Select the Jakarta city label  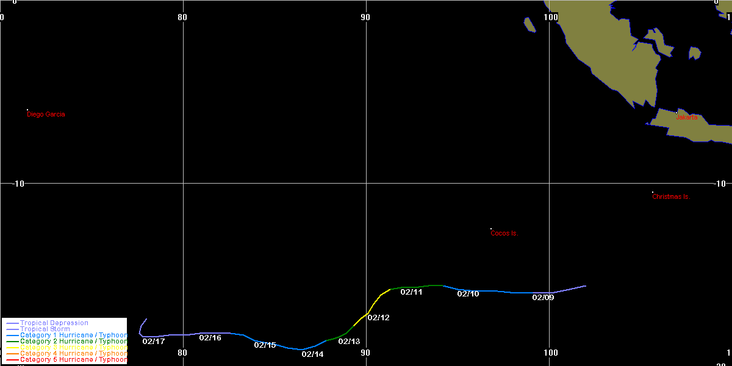point(687,117)
